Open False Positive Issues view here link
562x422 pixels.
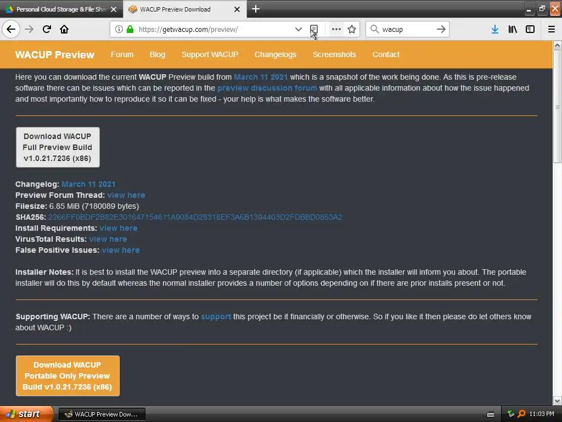pos(120,250)
